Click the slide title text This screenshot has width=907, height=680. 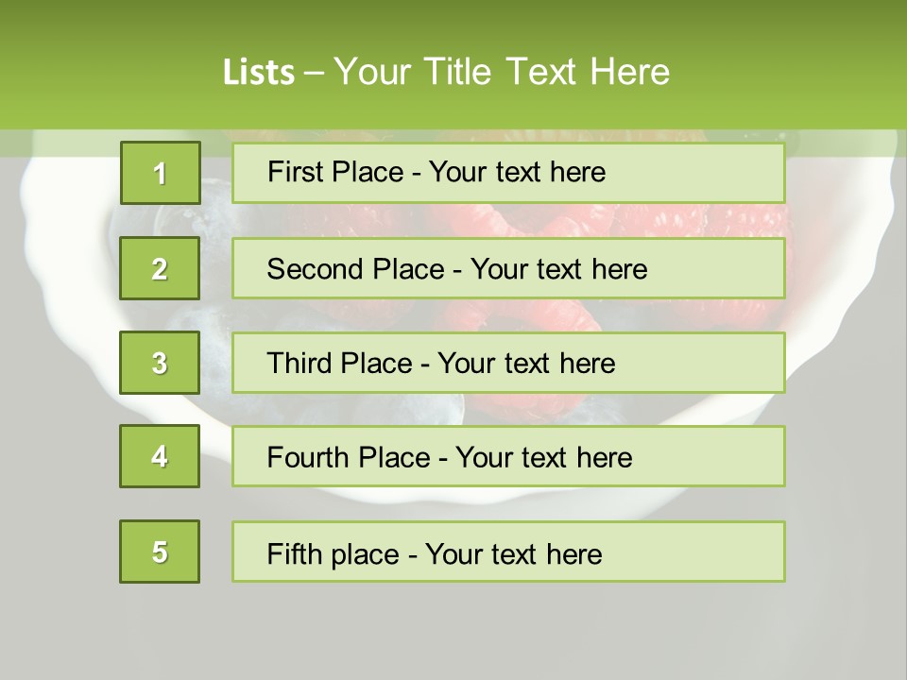pyautogui.click(x=446, y=72)
